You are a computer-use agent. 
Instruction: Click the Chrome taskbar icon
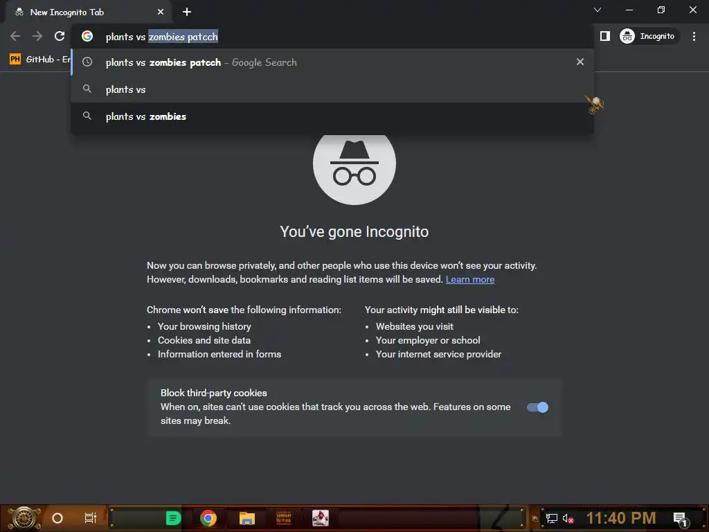208,518
